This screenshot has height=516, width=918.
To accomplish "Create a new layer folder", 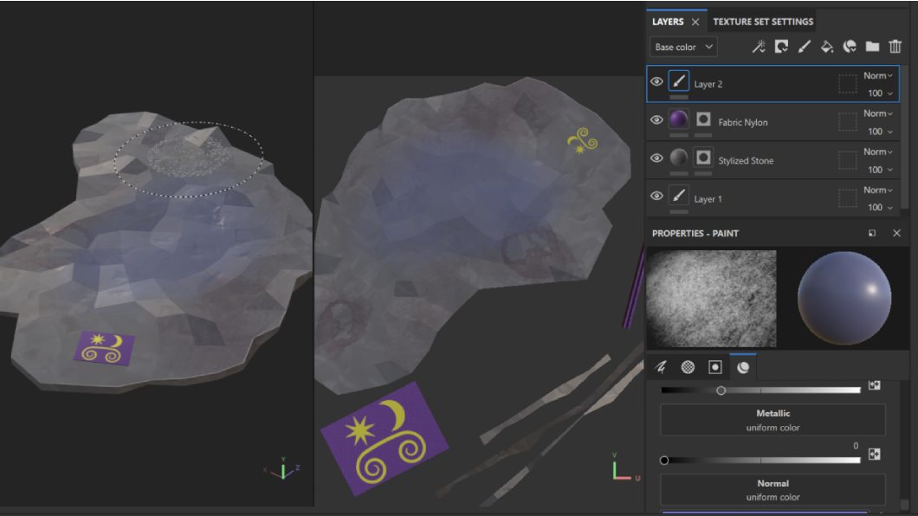I will click(872, 46).
